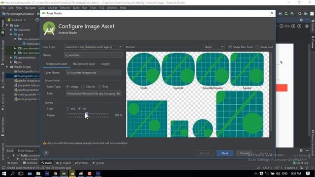Open File Explorer from taskbar

[38, 174]
